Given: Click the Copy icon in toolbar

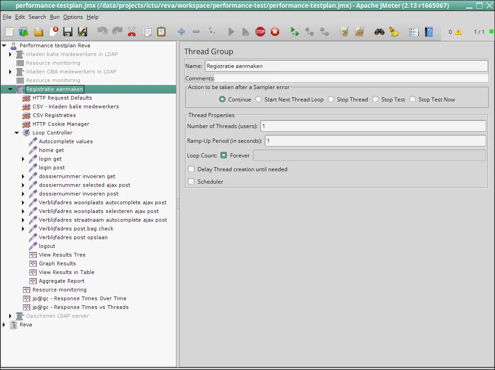Looking at the screenshot, I should pos(147,32).
